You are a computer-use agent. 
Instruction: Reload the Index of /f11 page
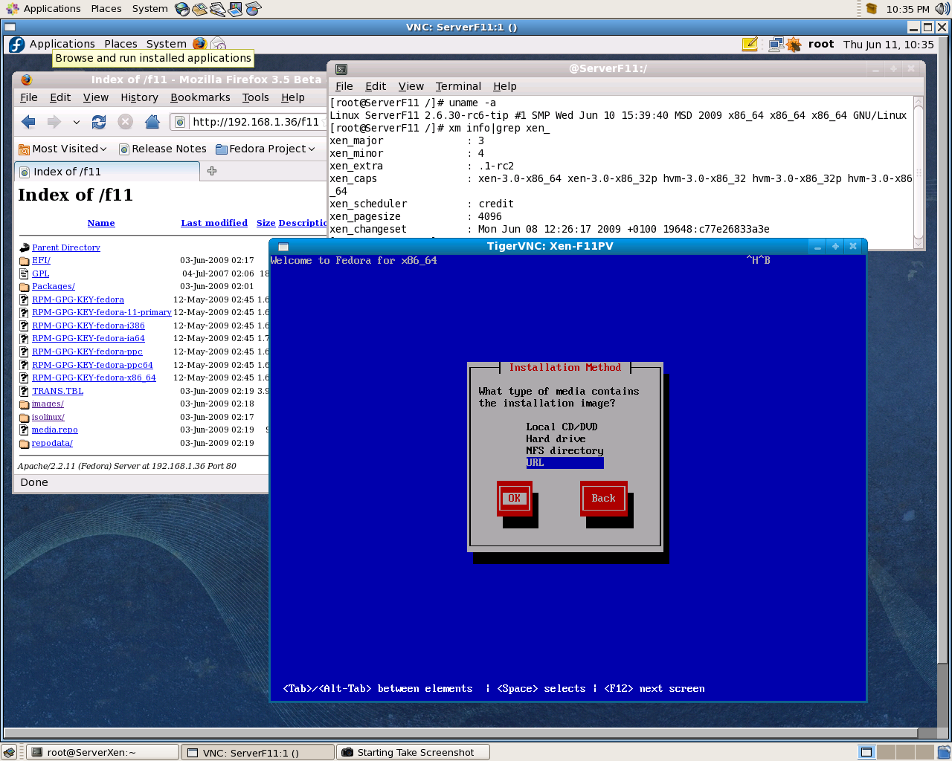(99, 122)
